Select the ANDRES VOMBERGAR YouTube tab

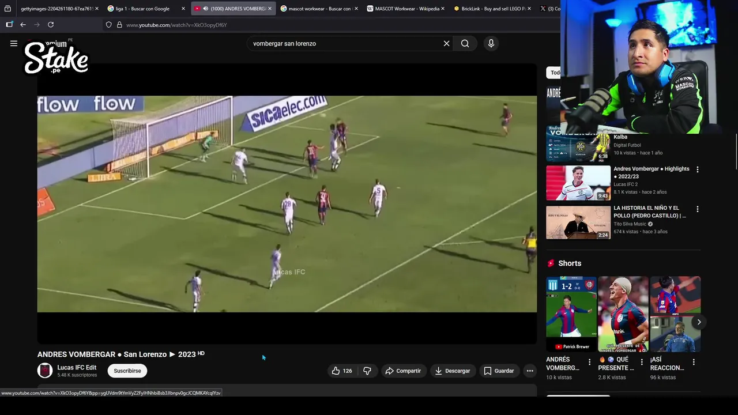pos(232,9)
